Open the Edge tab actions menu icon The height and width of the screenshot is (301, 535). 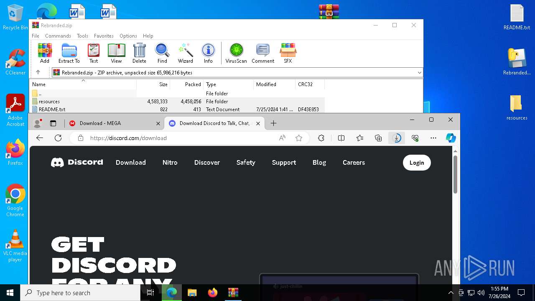pos(53,123)
